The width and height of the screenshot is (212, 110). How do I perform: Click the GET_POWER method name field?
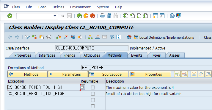coord(147,68)
